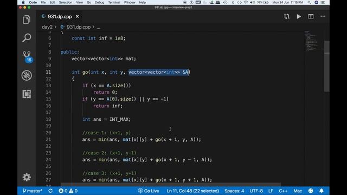Open the Help menu
Image resolution: width=347 pixels, height=195 pixels.
pos(142,2)
